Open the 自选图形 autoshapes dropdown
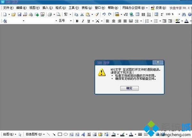The width and height of the screenshot is (192, 138). point(35,134)
